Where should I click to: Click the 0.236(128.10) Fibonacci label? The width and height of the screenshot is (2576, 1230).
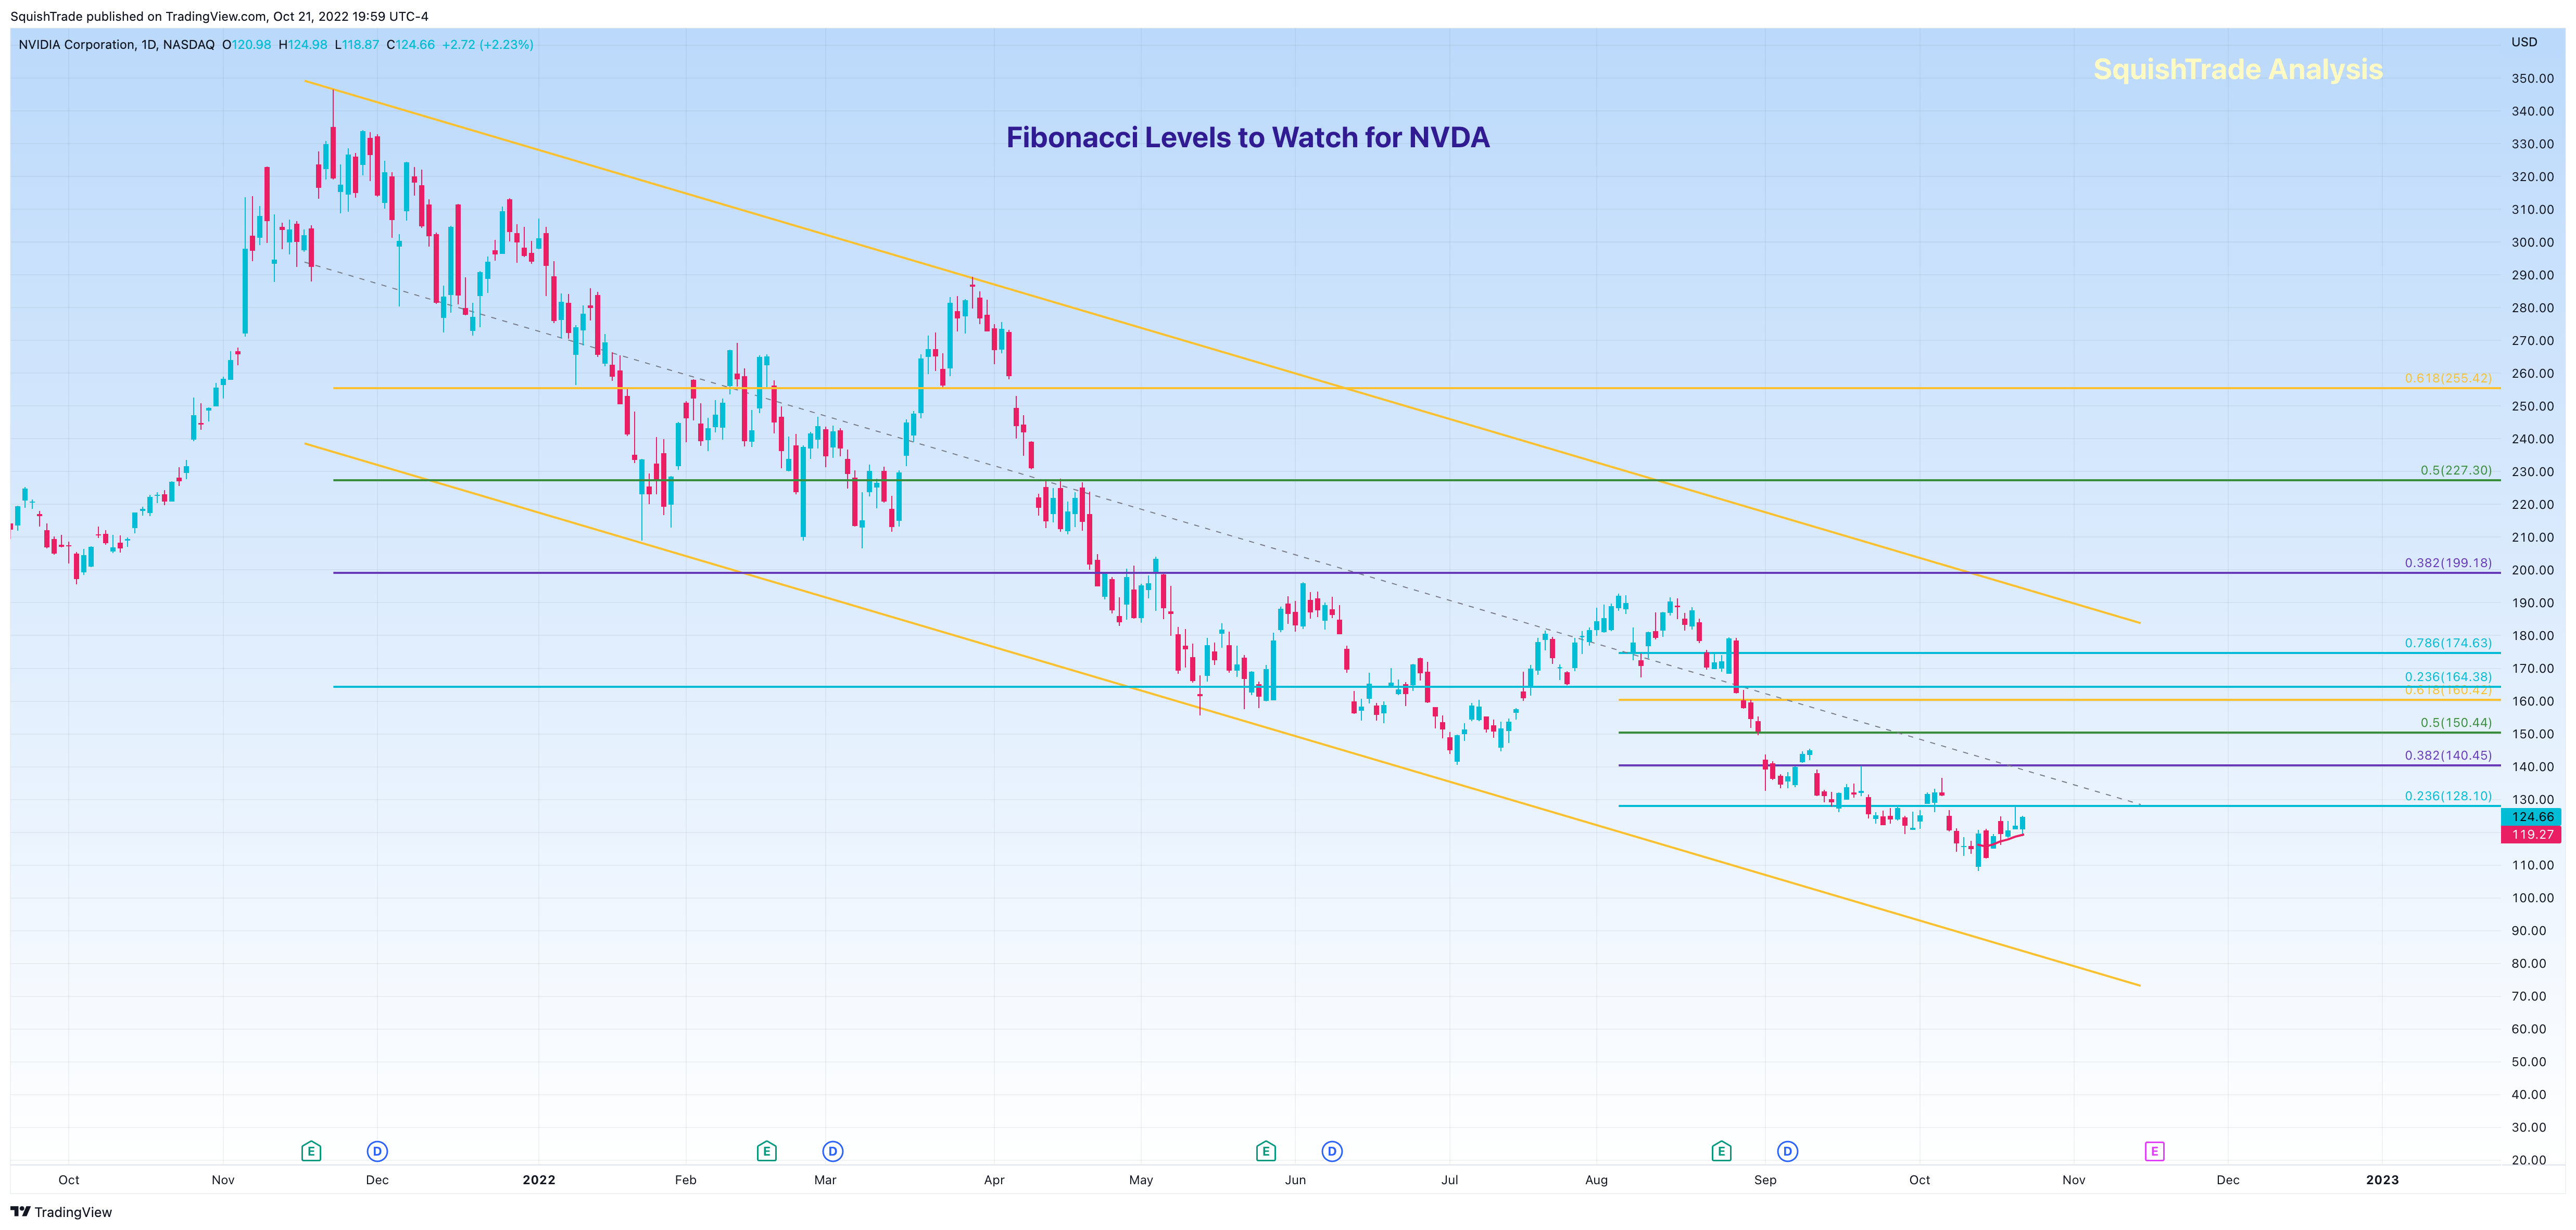(x=2448, y=796)
